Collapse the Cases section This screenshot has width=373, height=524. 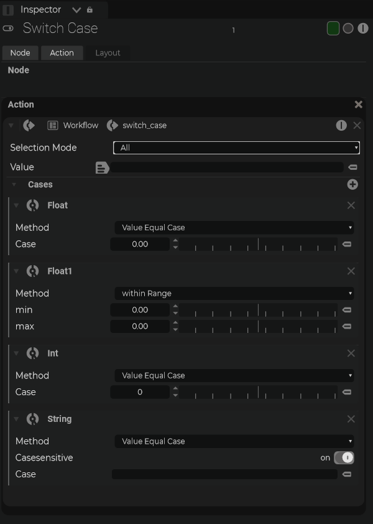14,185
